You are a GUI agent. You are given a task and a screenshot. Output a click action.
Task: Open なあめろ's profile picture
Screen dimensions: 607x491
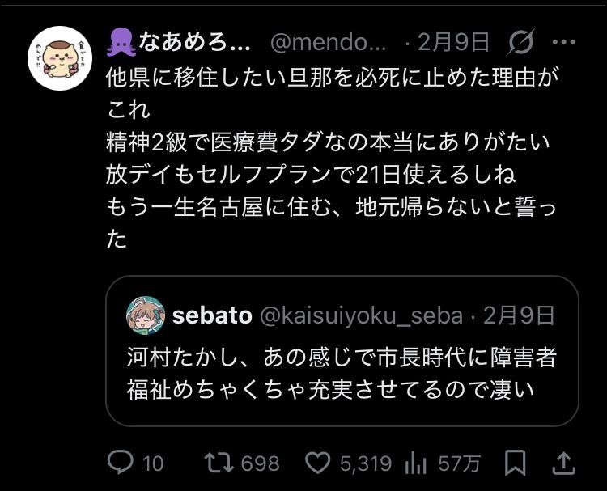[60, 57]
